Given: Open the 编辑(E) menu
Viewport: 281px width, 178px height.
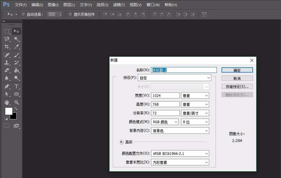Looking at the screenshot, I should pos(37,5).
